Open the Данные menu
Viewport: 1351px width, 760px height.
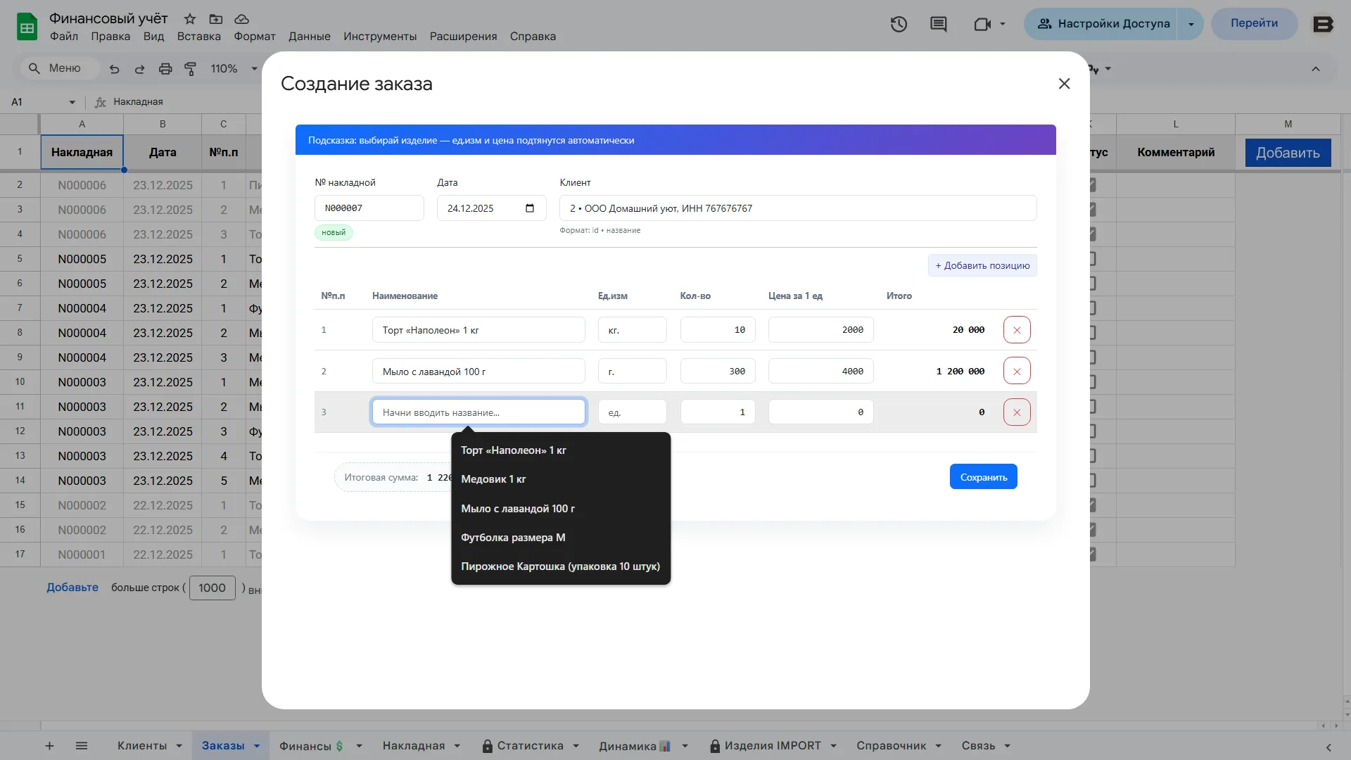pos(310,37)
